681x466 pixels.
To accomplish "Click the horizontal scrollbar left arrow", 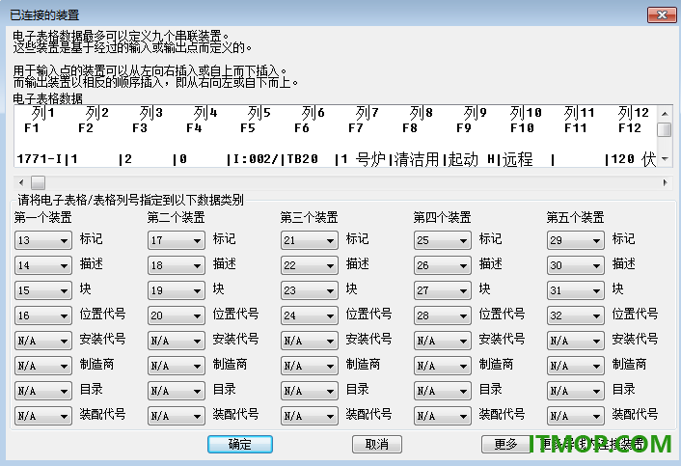I will pyautogui.click(x=21, y=183).
